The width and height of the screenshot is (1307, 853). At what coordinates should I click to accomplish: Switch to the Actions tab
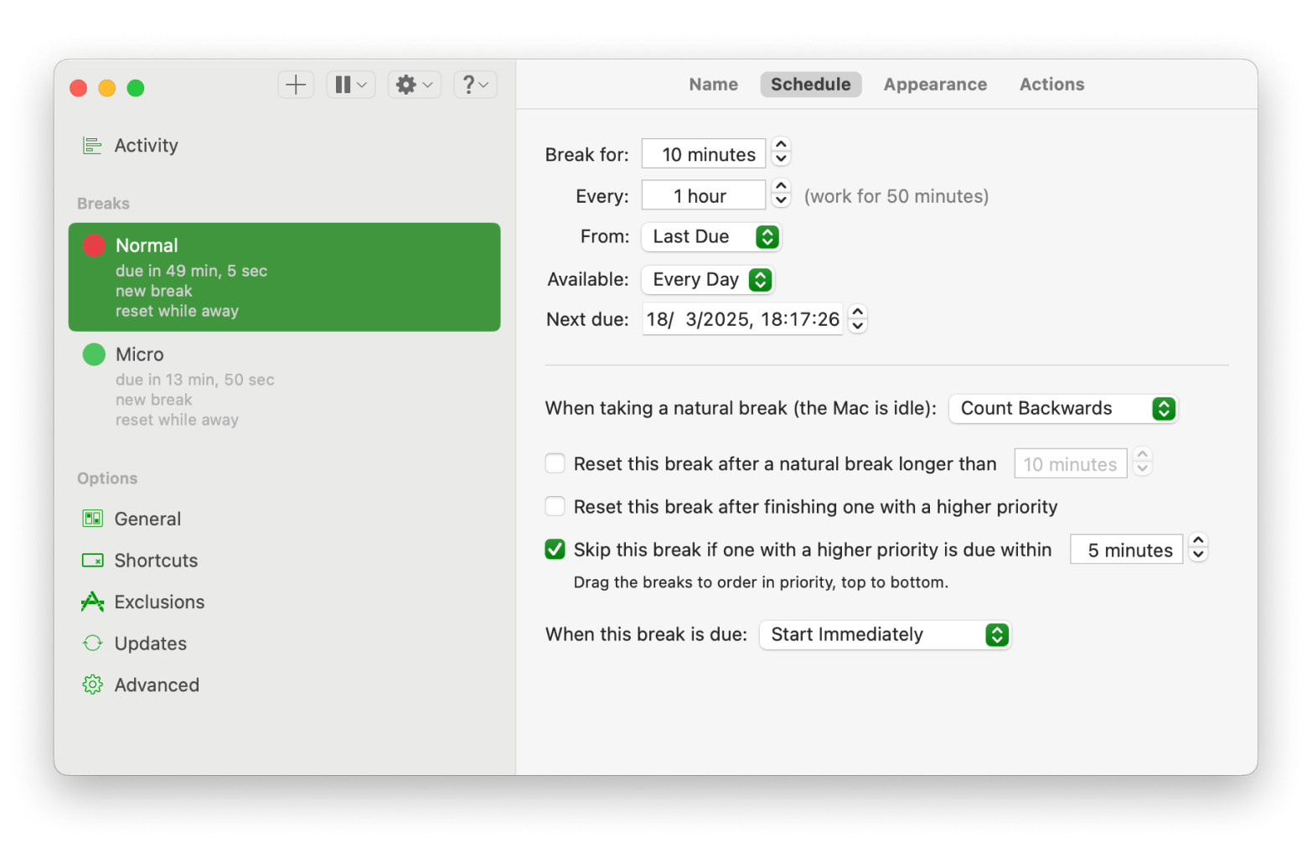pyautogui.click(x=1051, y=85)
